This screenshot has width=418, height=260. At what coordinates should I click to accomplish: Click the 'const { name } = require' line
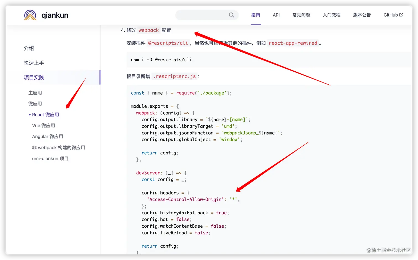pyautogui.click(x=181, y=93)
